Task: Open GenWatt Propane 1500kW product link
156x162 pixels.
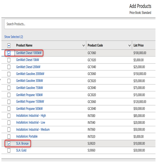Action: (x=30, y=102)
